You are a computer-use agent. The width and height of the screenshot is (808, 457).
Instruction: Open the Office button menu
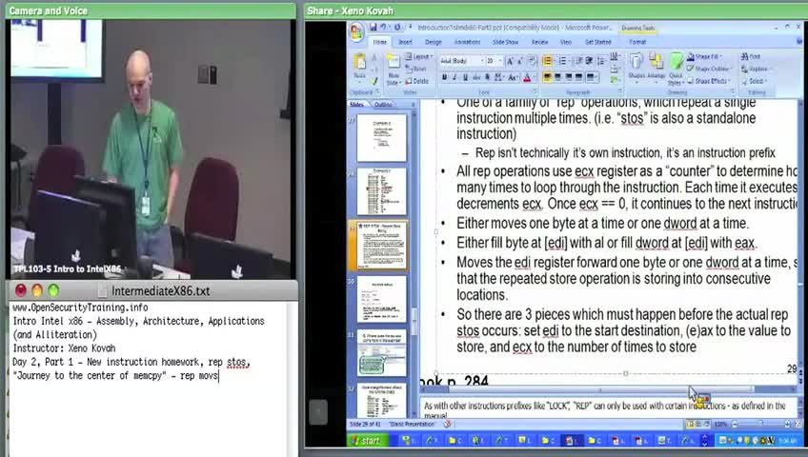coord(356,32)
